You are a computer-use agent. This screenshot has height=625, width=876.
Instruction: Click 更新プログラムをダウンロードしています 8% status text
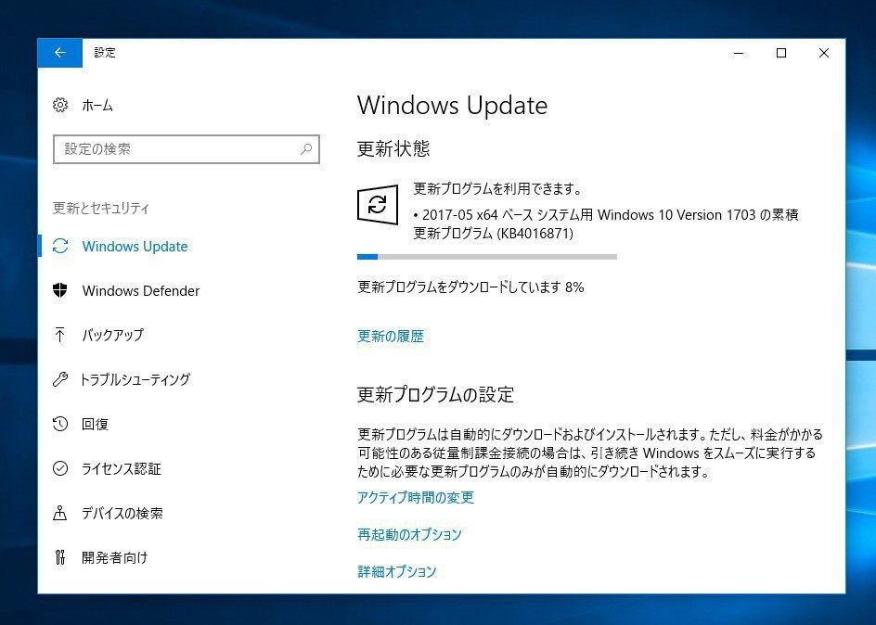pyautogui.click(x=470, y=287)
